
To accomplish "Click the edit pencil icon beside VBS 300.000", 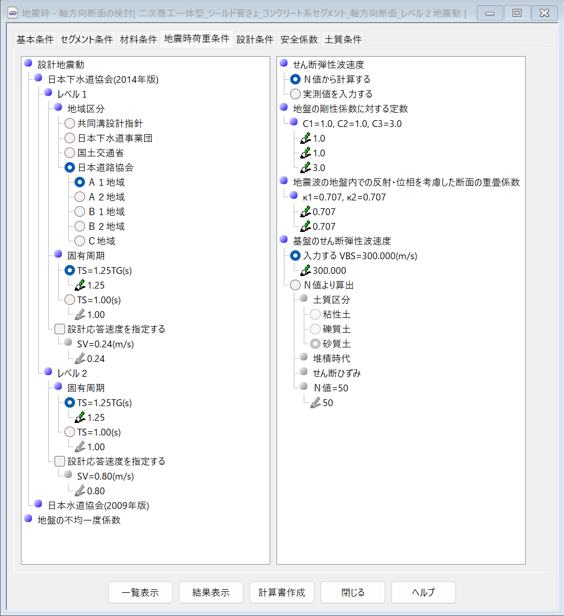I will point(305,271).
